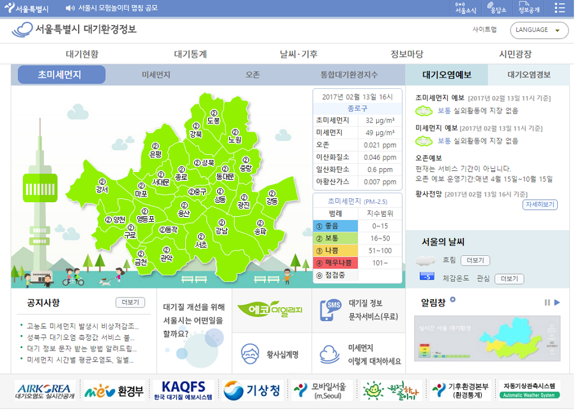Open the AIRKOREA banner link
The width and height of the screenshot is (575, 410).
(x=45, y=391)
